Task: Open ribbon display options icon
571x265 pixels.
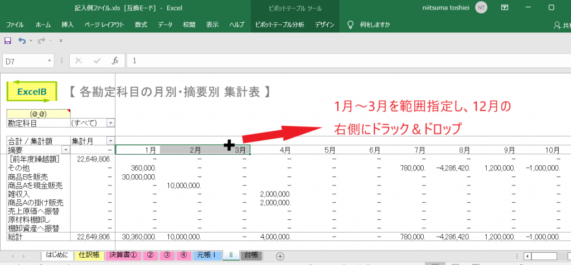Action: 504,7
